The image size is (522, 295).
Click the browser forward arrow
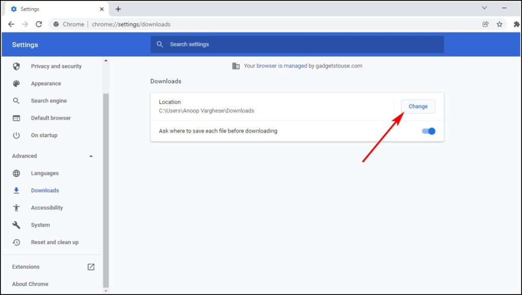[x=25, y=24]
